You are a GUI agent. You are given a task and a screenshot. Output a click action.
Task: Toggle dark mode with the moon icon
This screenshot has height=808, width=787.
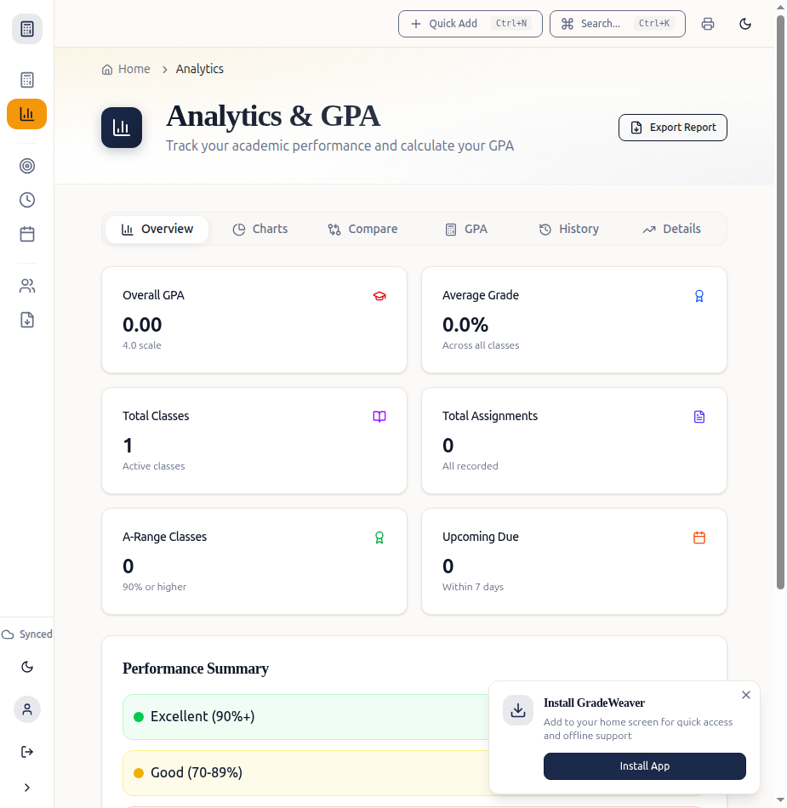pos(745,24)
